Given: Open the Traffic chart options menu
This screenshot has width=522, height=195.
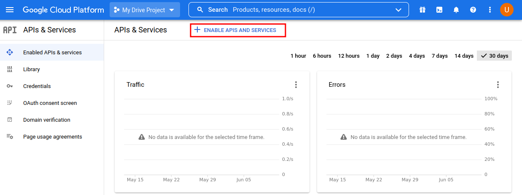Looking at the screenshot, I should click(296, 85).
